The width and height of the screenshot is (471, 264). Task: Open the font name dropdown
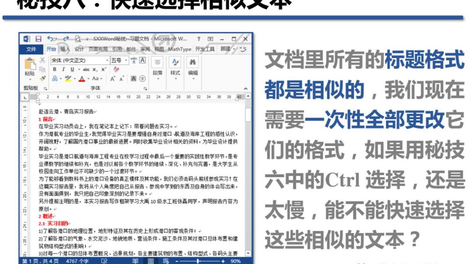pyautogui.click(x=107, y=60)
